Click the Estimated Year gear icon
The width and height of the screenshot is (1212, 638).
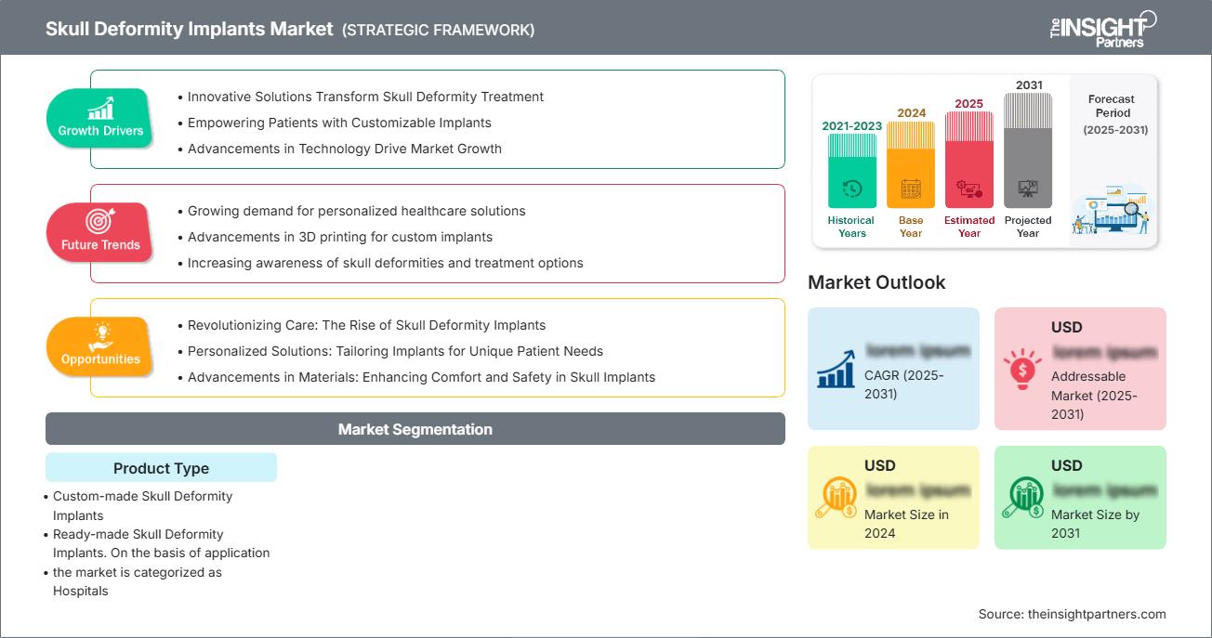[968, 190]
